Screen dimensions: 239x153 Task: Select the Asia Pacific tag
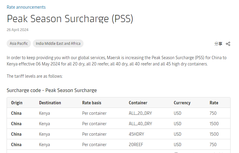[x=19, y=44]
